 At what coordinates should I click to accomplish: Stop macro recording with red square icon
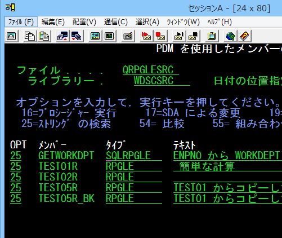pyautogui.click(x=160, y=36)
